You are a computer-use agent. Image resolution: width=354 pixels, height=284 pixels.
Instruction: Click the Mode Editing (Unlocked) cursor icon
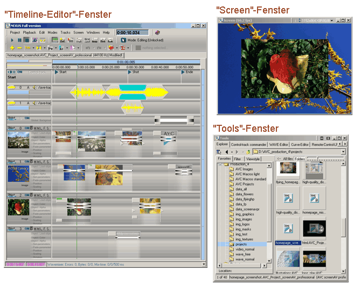click(x=122, y=40)
